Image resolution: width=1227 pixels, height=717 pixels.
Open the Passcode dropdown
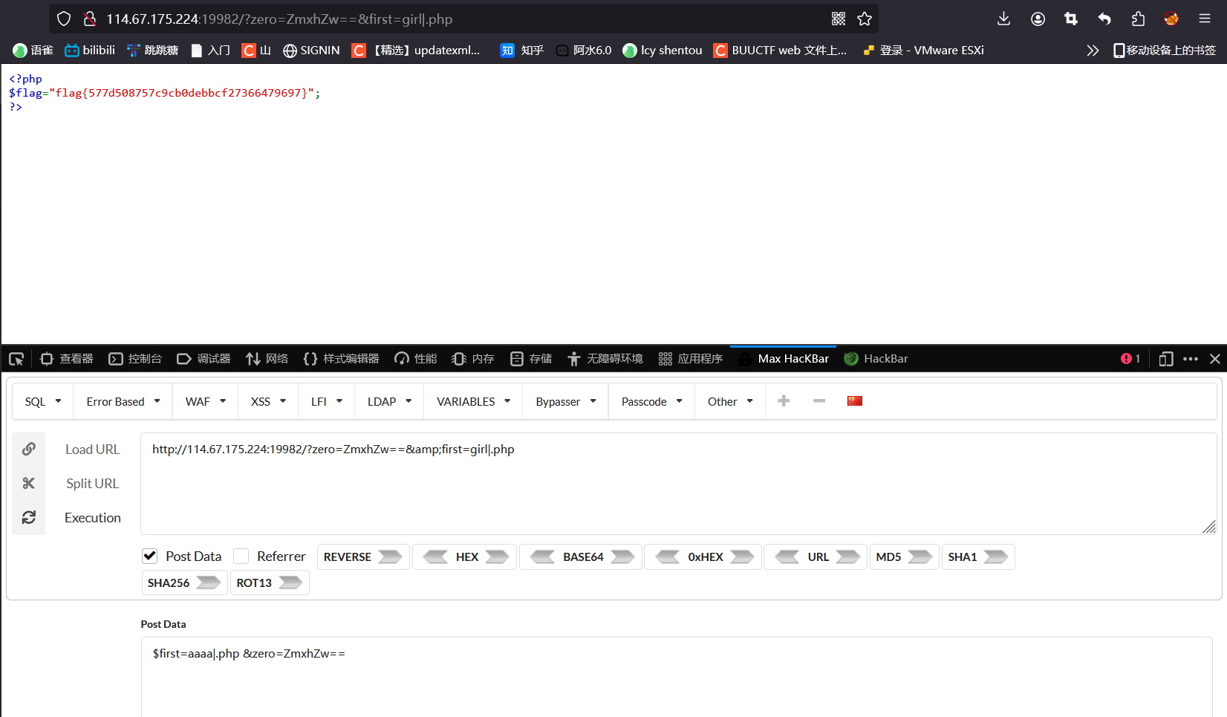pyautogui.click(x=650, y=401)
